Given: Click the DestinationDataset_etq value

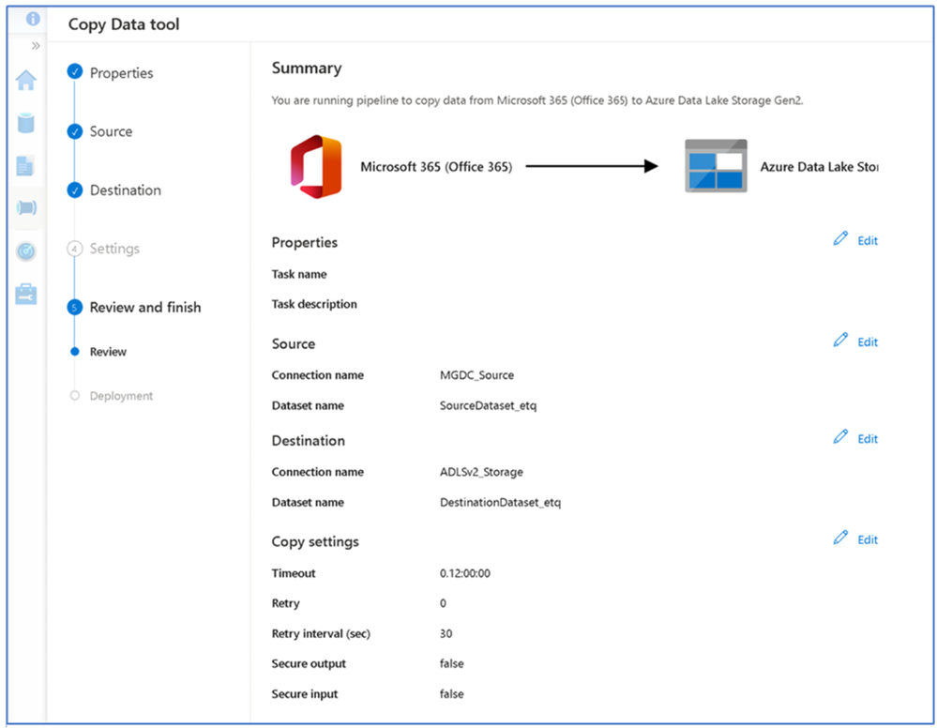Looking at the screenshot, I should tap(500, 502).
